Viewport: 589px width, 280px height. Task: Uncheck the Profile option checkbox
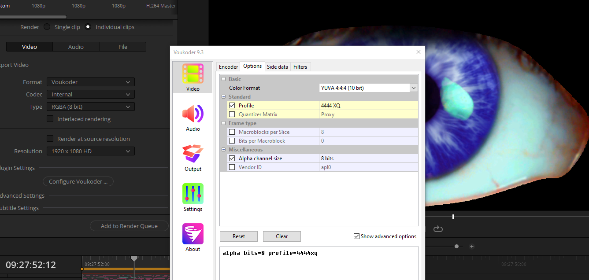click(232, 106)
